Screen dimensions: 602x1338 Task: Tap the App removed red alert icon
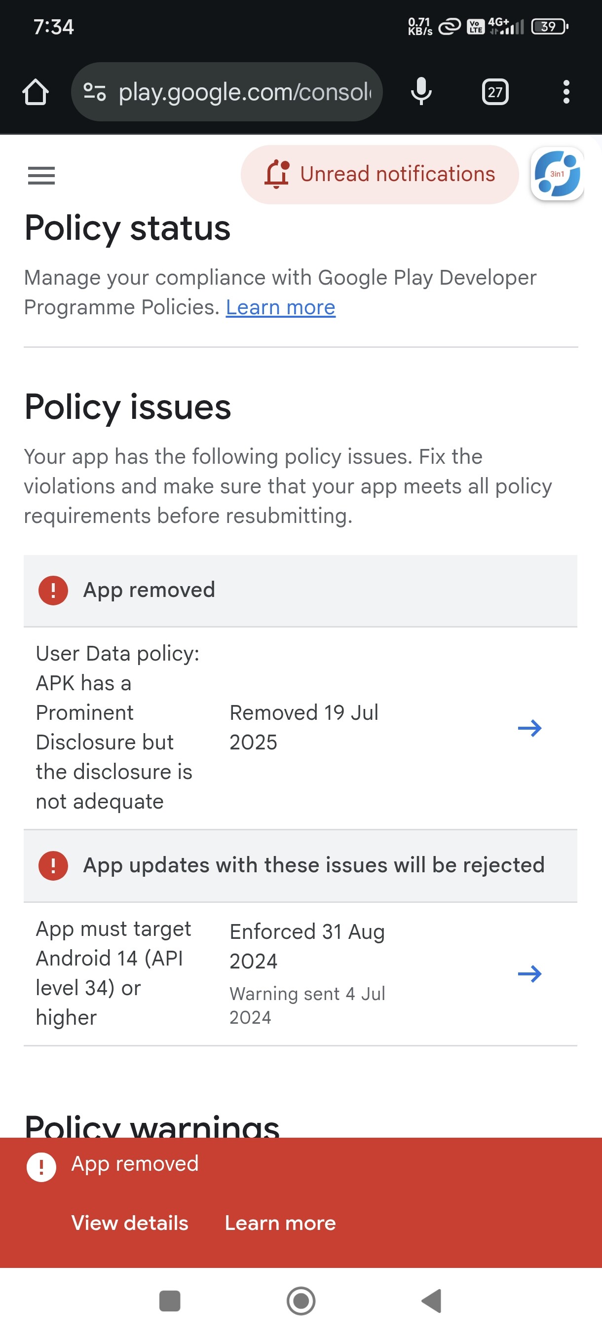click(53, 591)
